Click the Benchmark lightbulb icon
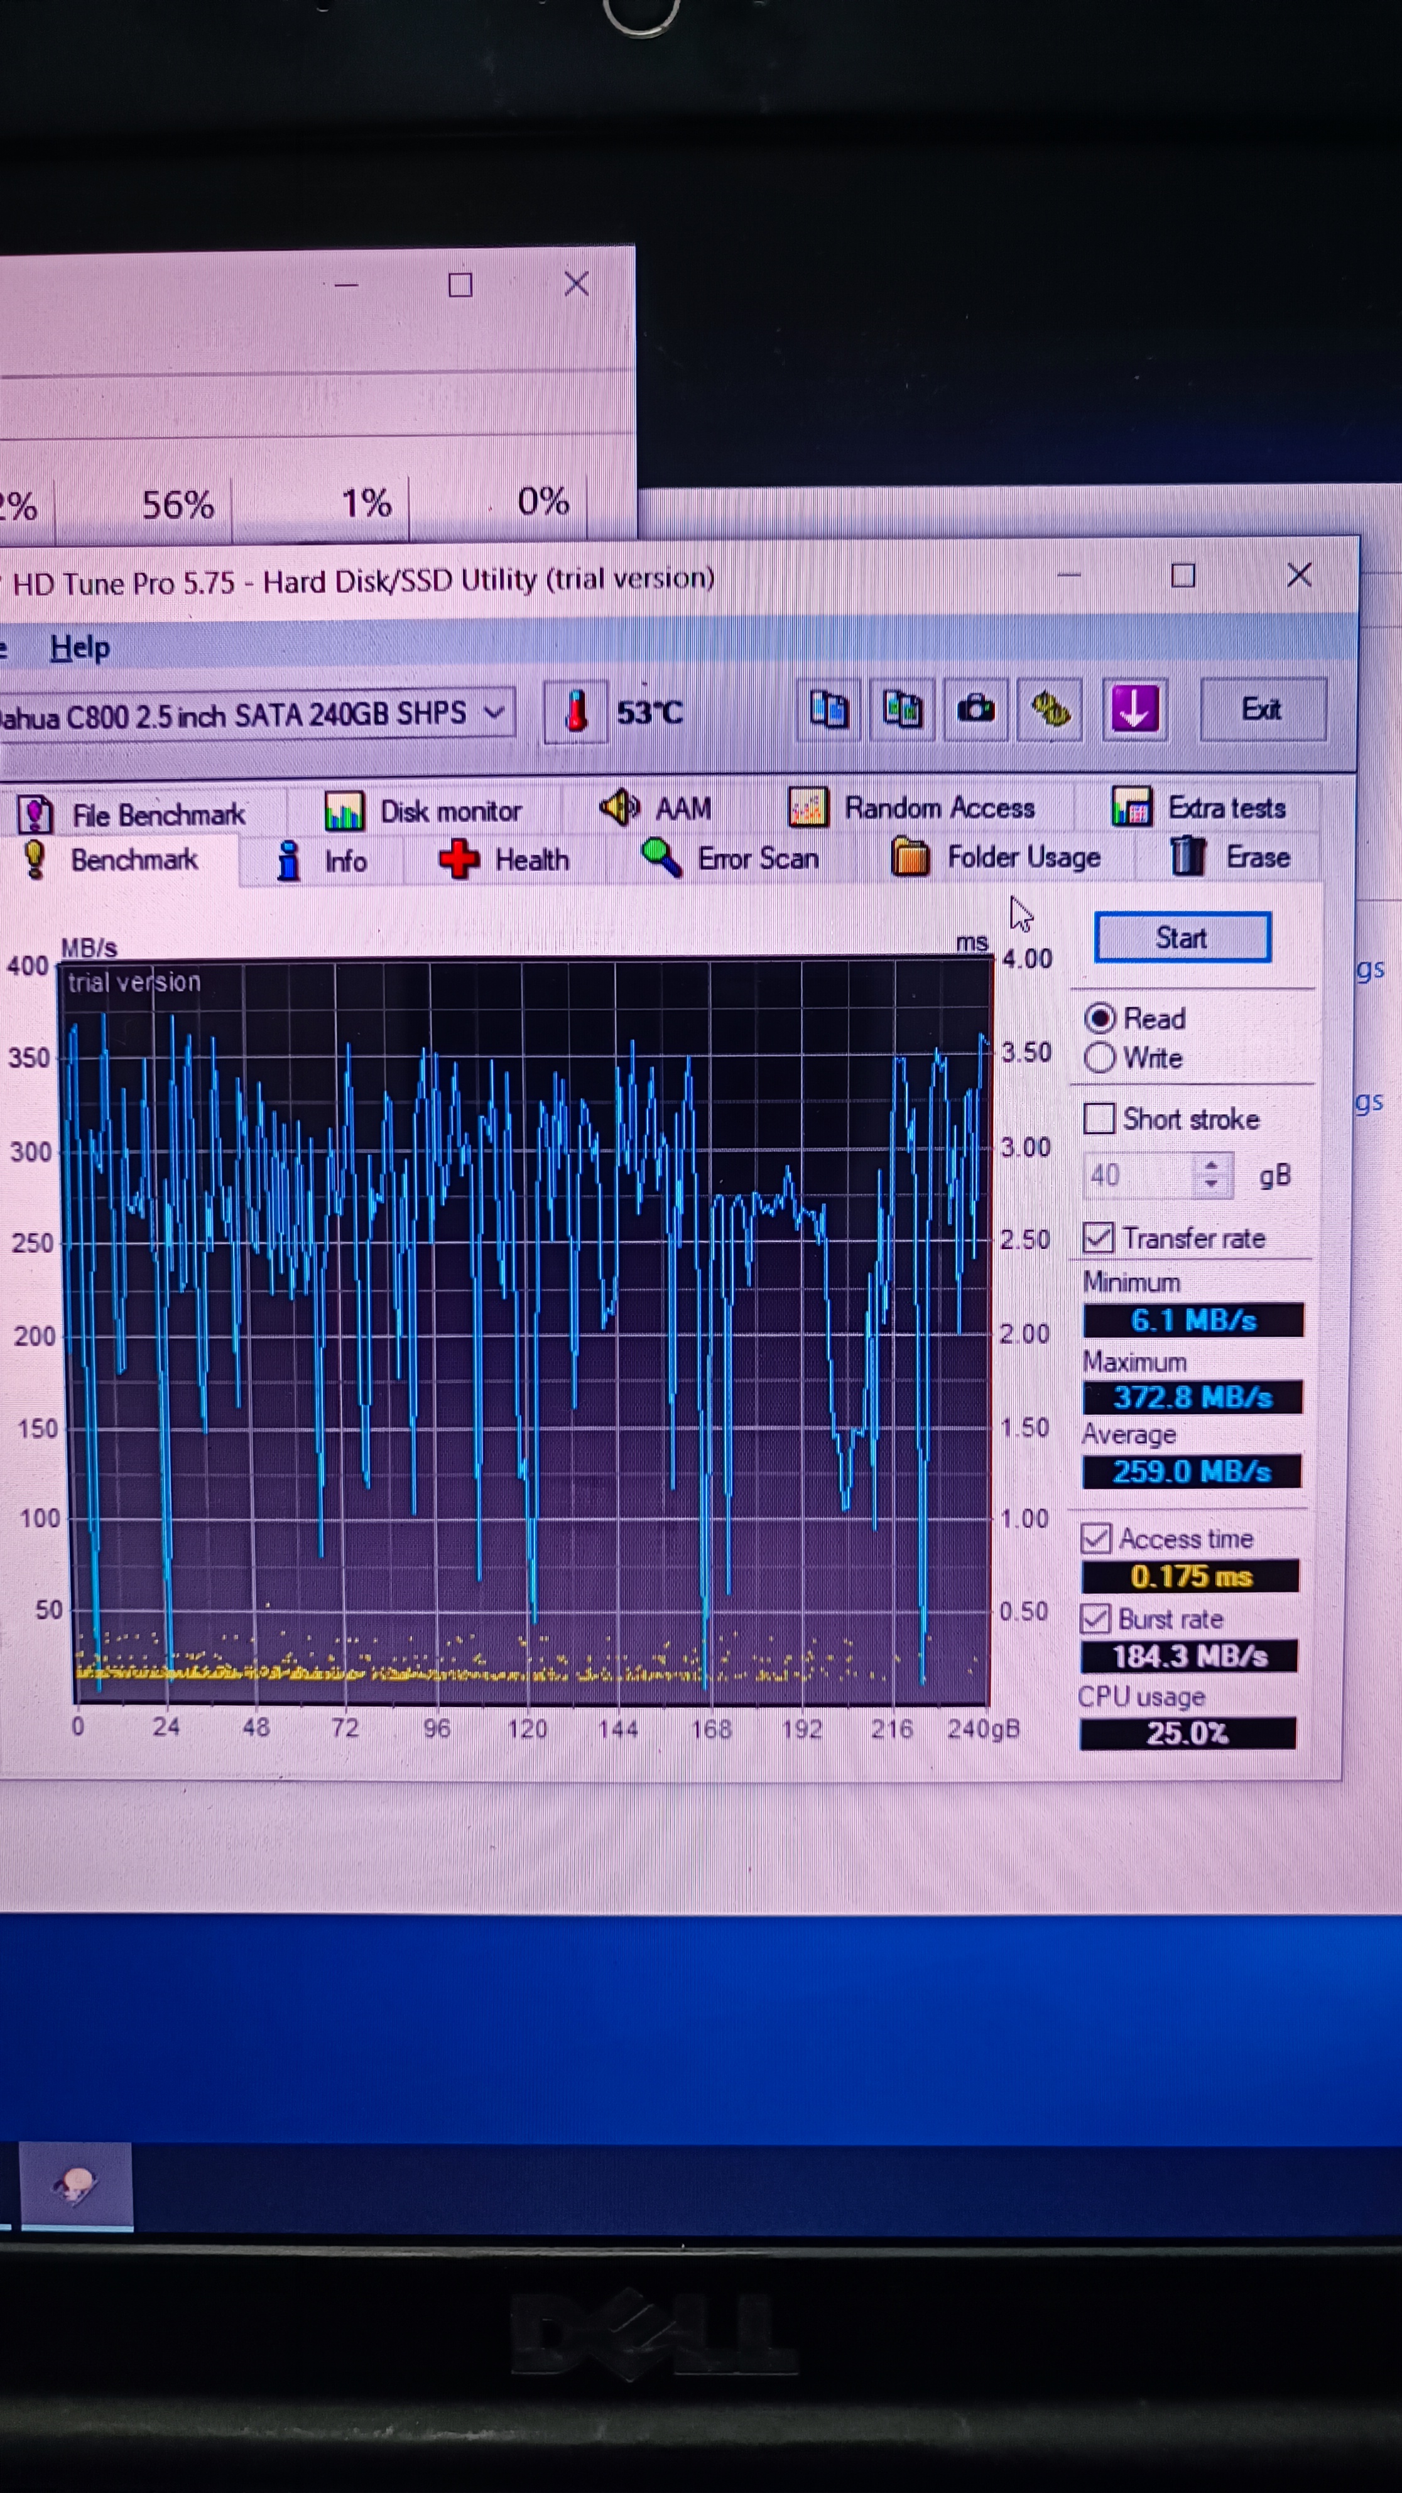1402x2493 pixels. click(35, 859)
